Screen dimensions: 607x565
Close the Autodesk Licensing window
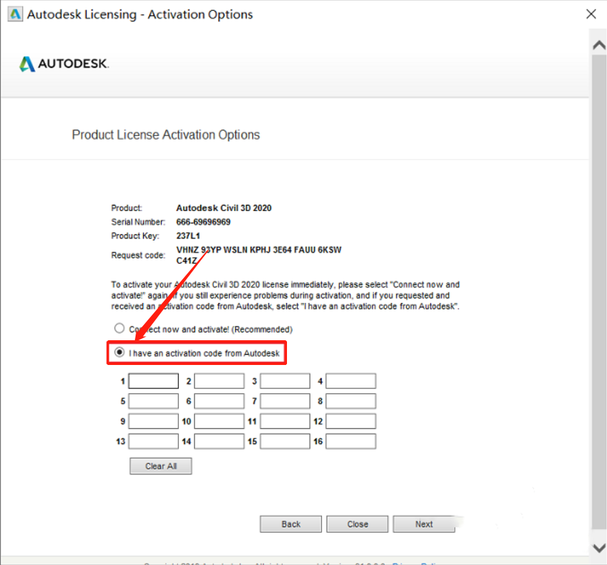[590, 14]
